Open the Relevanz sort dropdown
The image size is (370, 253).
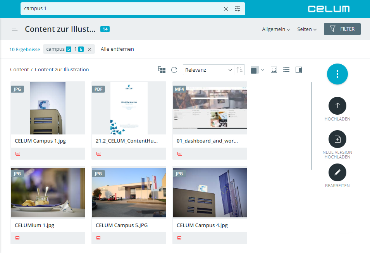coord(208,70)
